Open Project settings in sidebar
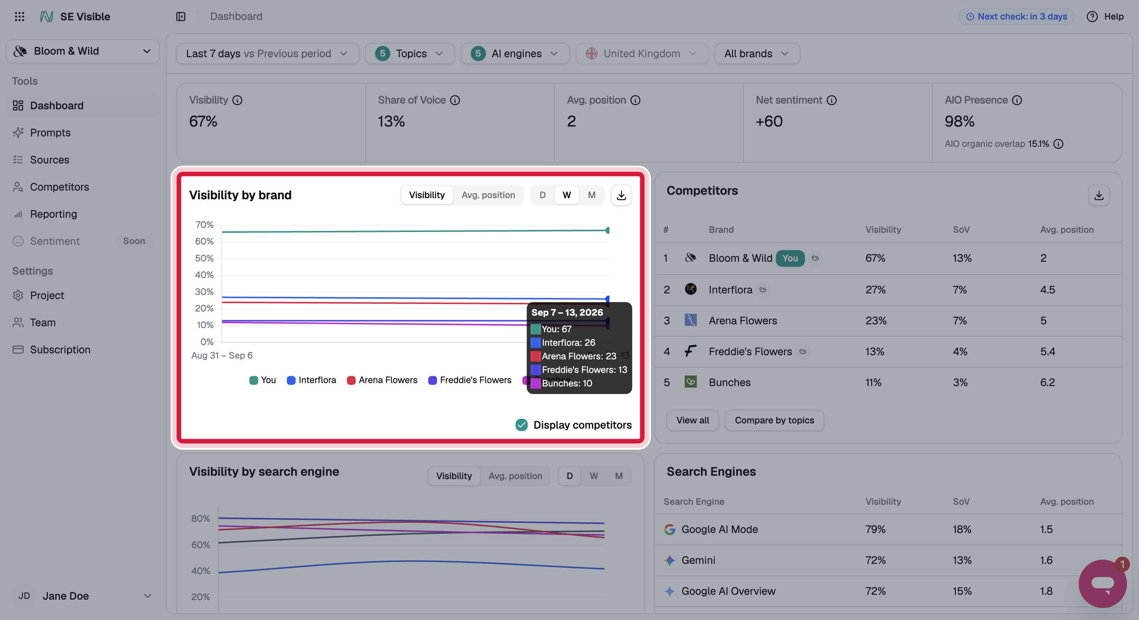1139x620 pixels. [x=83, y=295]
